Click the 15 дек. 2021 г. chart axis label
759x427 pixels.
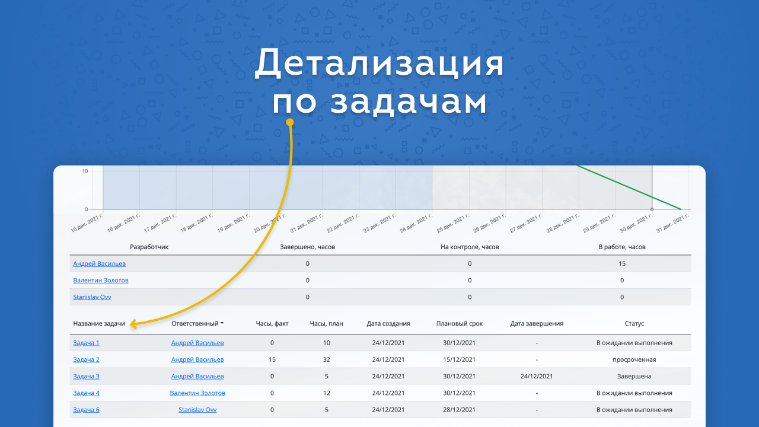87,222
